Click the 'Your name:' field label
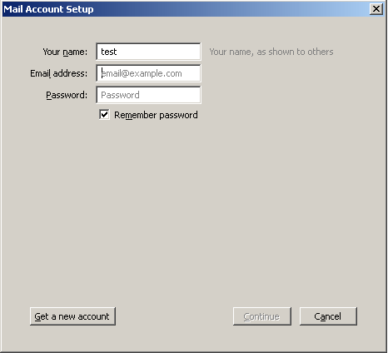The width and height of the screenshot is (388, 353). point(65,52)
